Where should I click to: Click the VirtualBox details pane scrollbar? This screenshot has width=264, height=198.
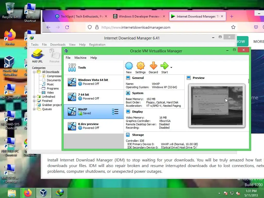(x=249, y=81)
